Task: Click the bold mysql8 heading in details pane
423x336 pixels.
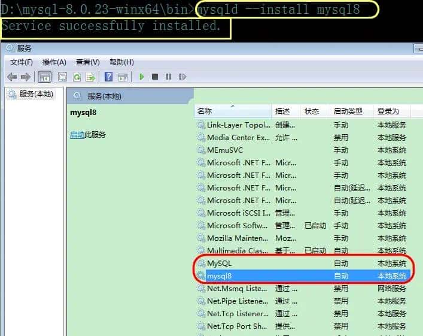Action: pos(83,113)
